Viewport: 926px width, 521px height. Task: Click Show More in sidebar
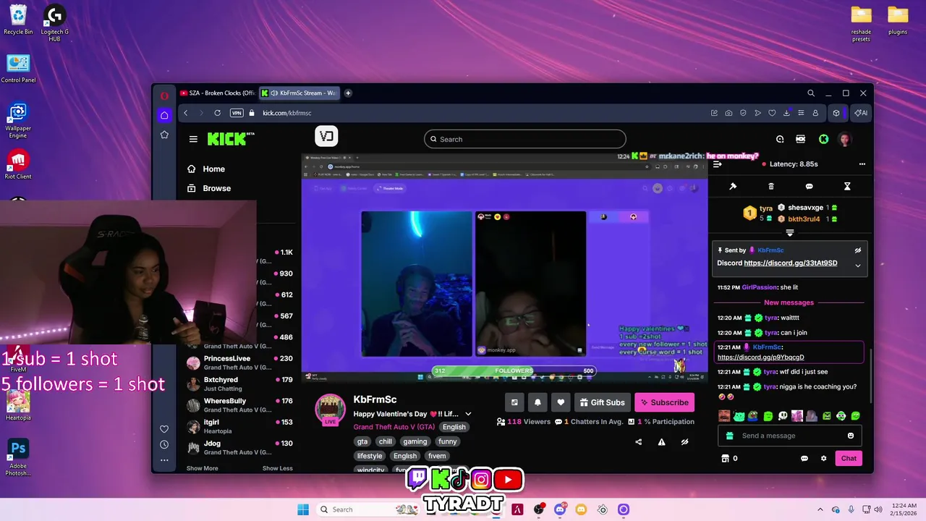click(202, 468)
